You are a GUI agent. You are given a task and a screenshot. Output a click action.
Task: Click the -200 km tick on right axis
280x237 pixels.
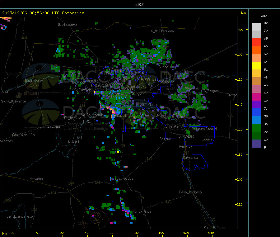(x=239, y=179)
